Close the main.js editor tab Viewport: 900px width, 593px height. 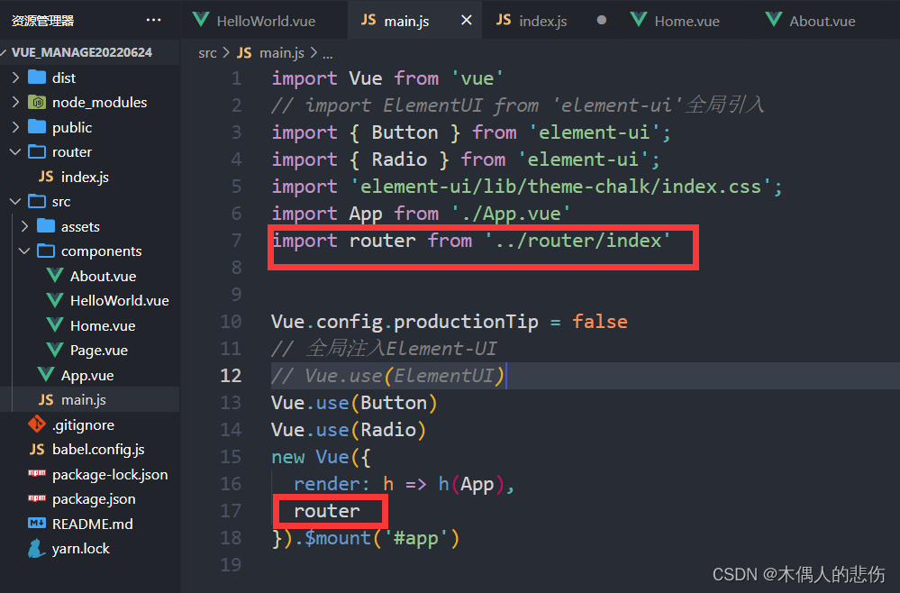point(467,20)
